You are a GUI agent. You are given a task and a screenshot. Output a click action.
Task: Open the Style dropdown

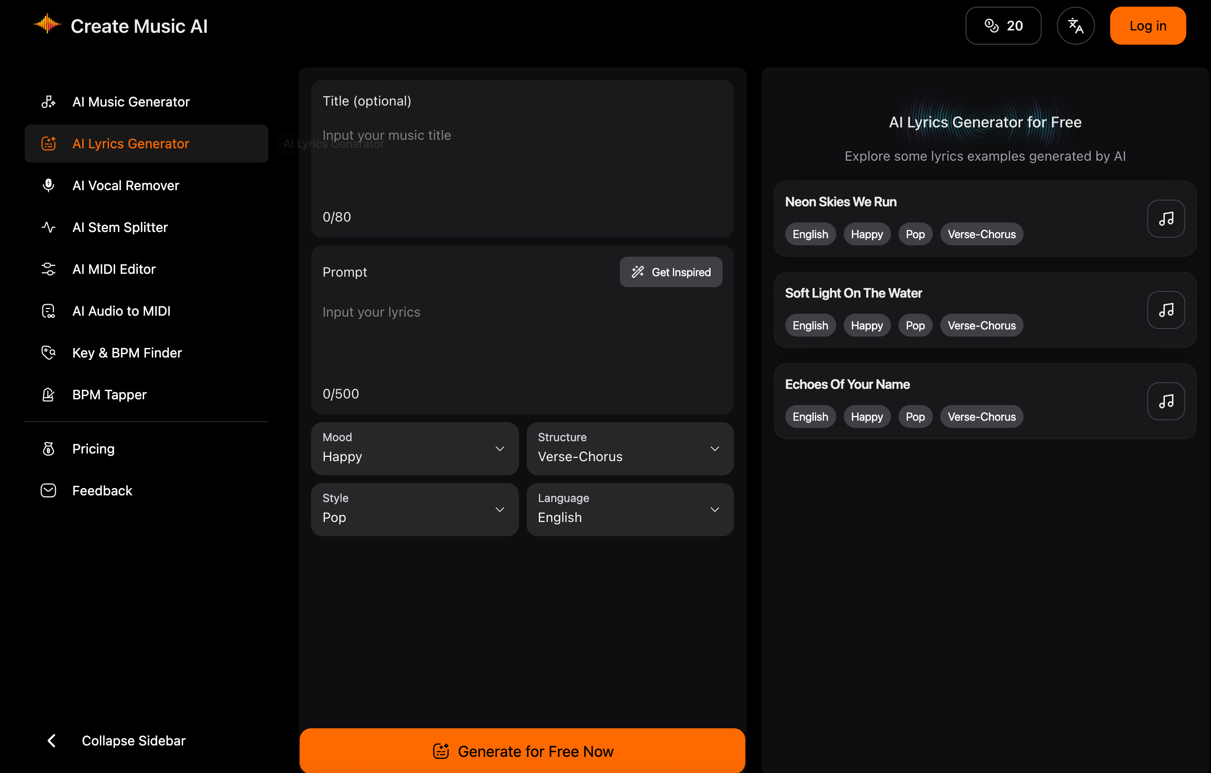(414, 509)
